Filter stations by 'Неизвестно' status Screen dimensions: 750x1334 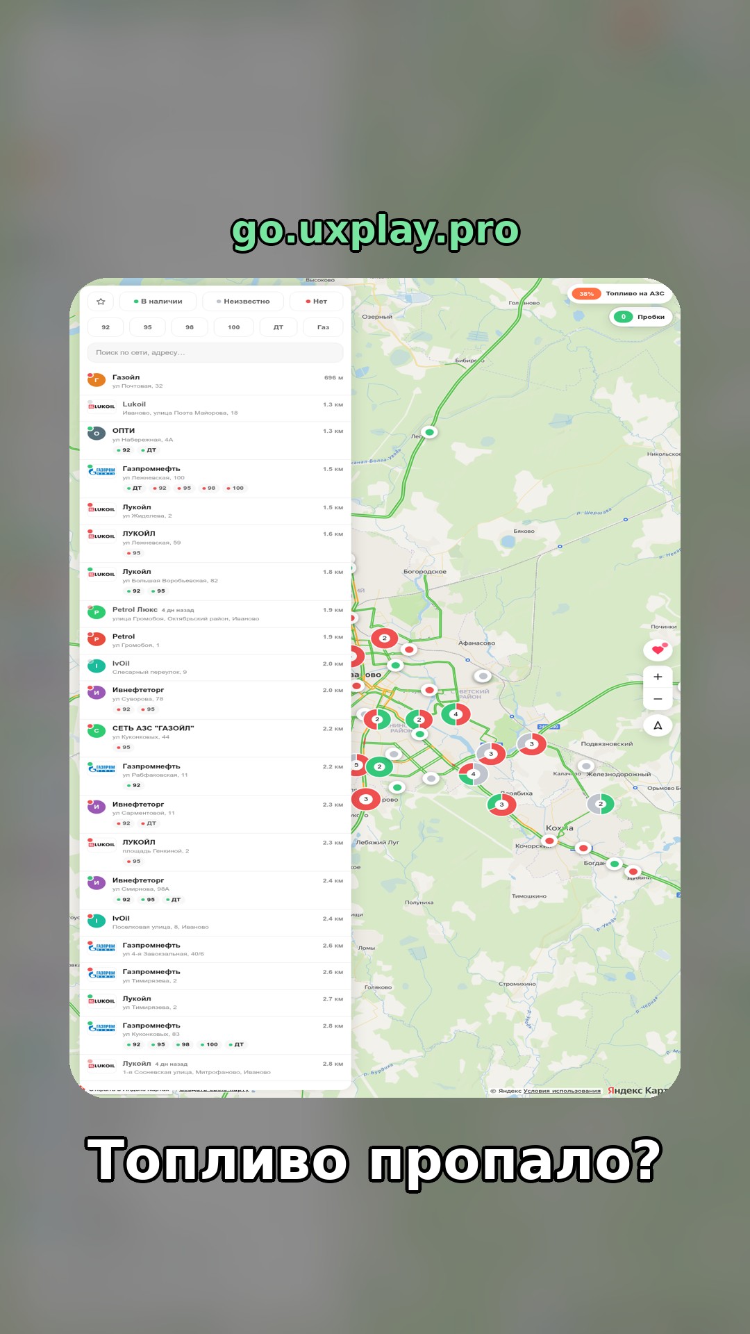243,302
